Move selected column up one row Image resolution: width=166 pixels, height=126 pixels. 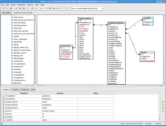click(163, 105)
